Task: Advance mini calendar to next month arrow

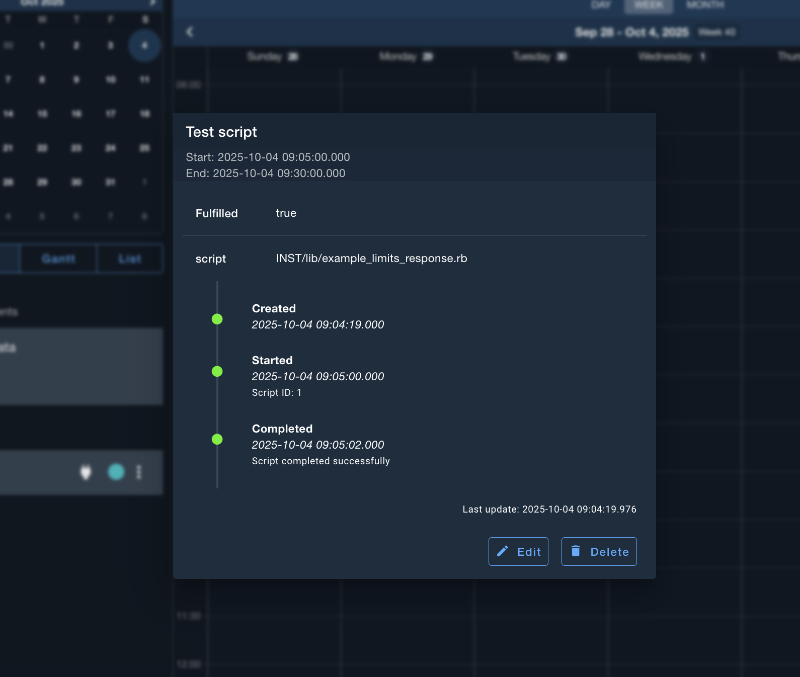Action: click(152, 3)
